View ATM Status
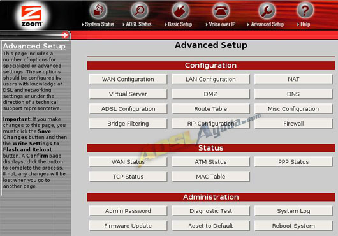 (x=210, y=162)
